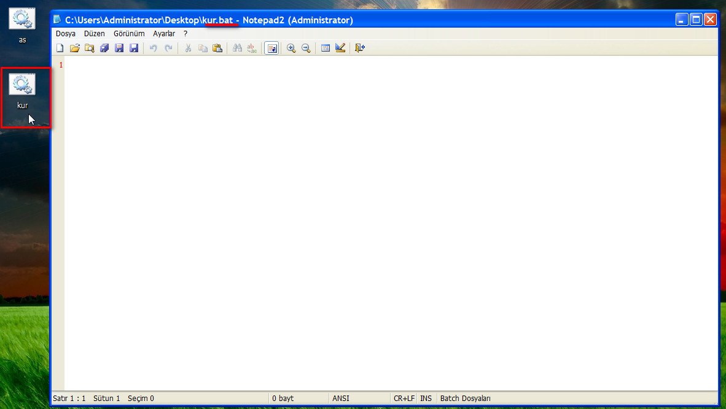Redo the last undone edit
The height and width of the screenshot is (409, 726).
click(x=168, y=48)
